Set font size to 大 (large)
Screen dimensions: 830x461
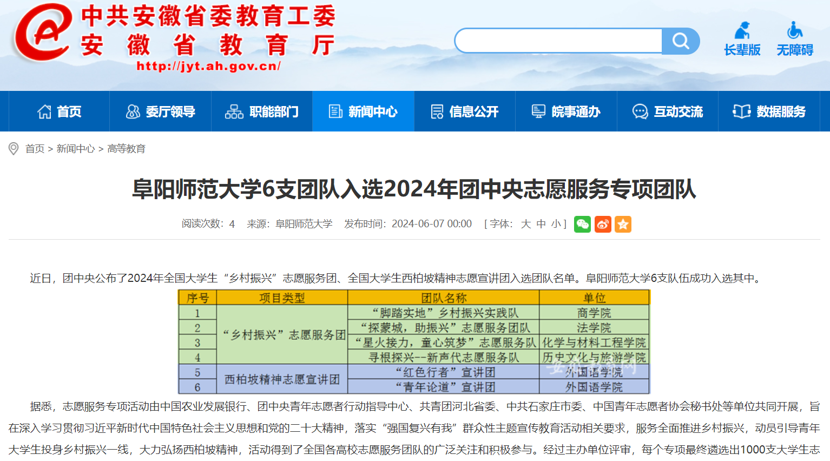[x=525, y=224]
